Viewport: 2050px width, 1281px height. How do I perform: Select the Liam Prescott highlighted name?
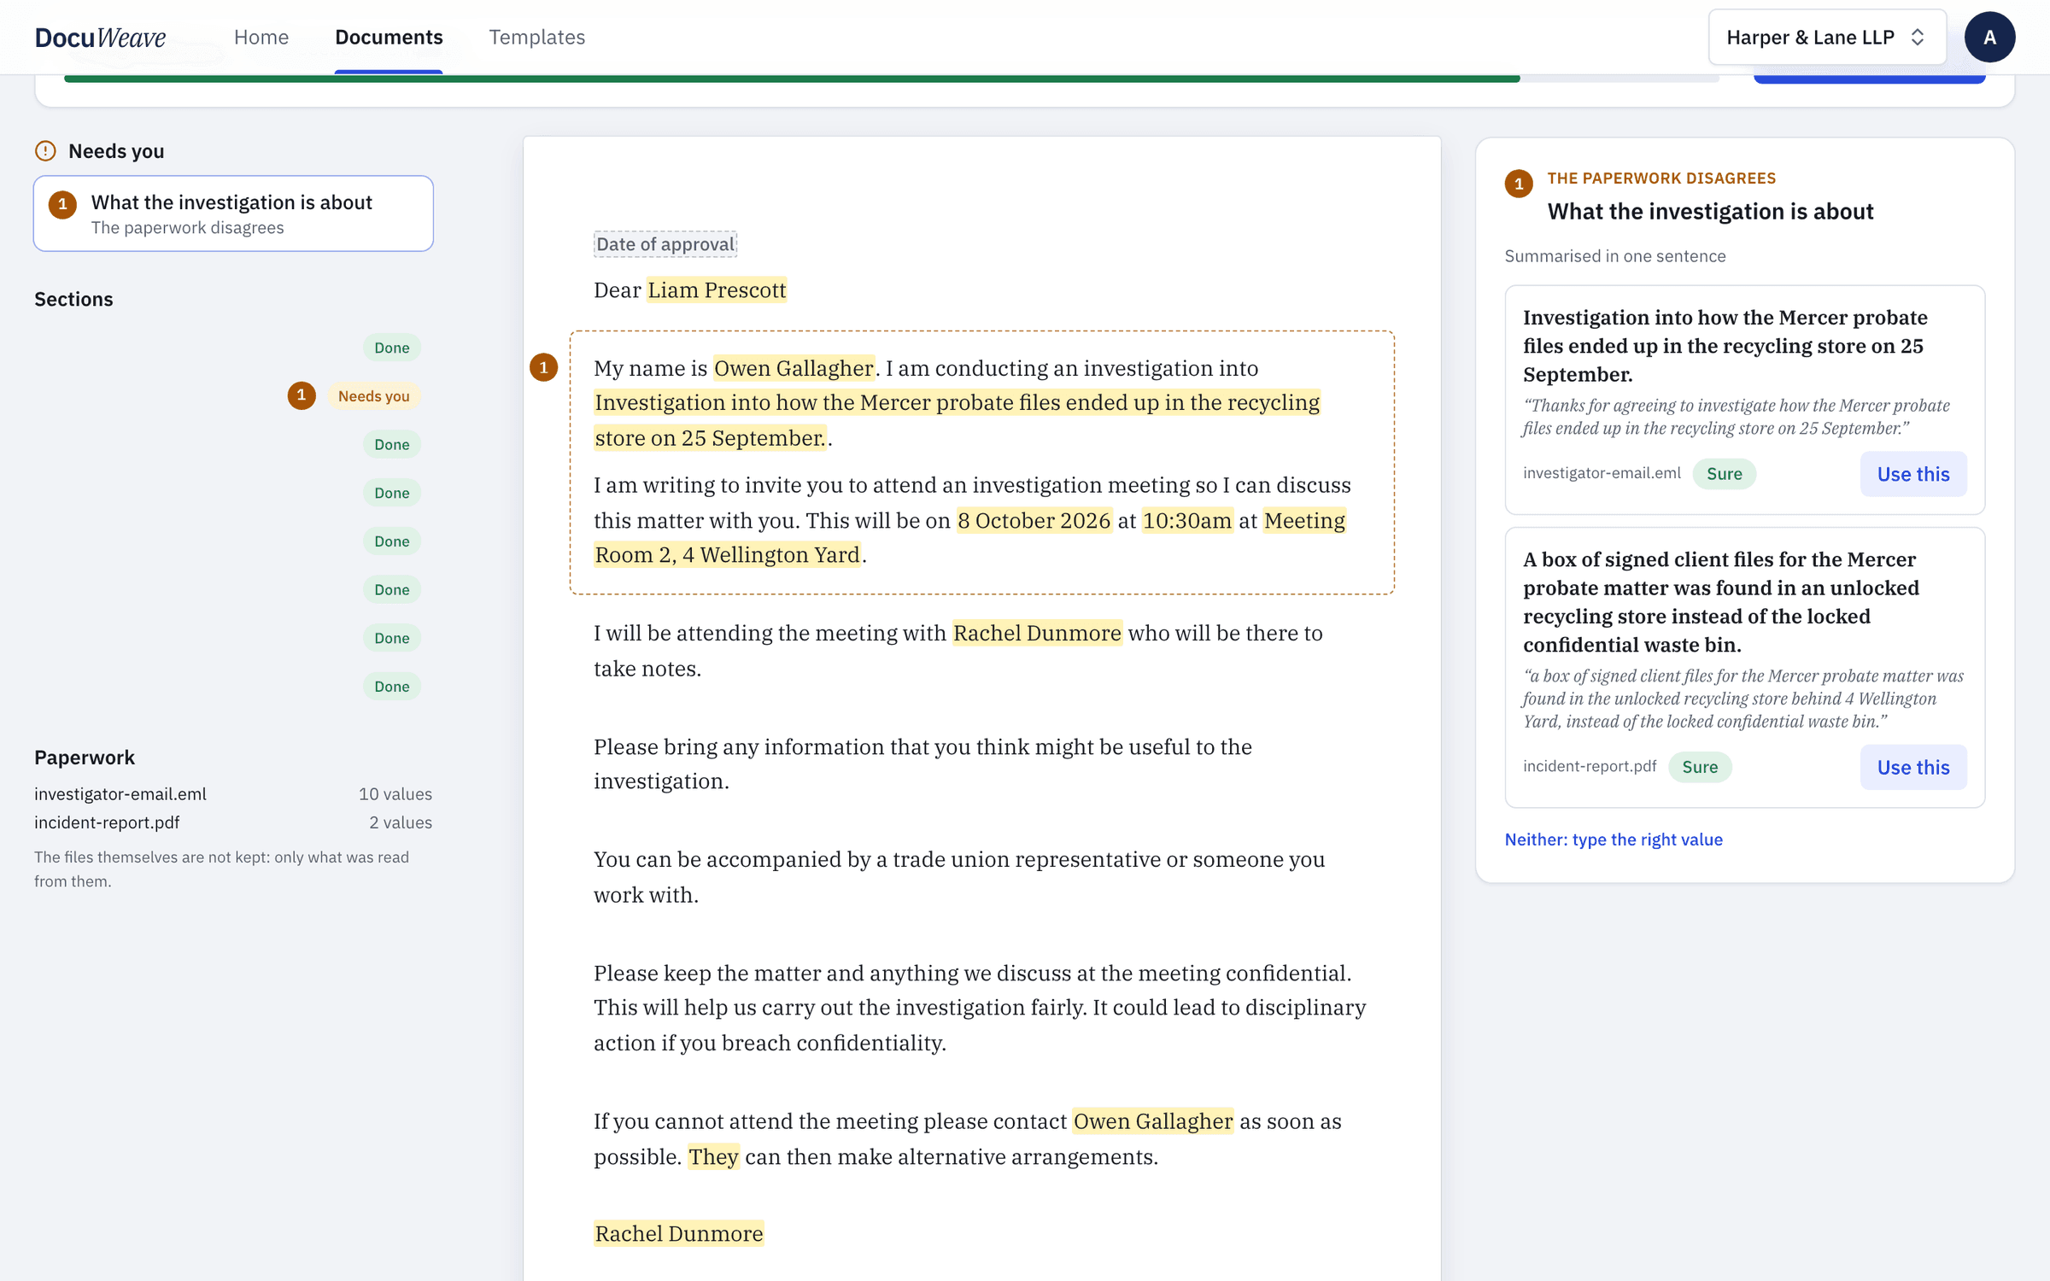click(x=716, y=290)
